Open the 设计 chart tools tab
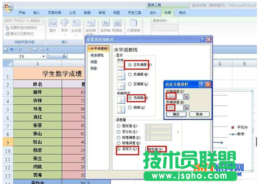The image size is (259, 184). click(x=153, y=13)
